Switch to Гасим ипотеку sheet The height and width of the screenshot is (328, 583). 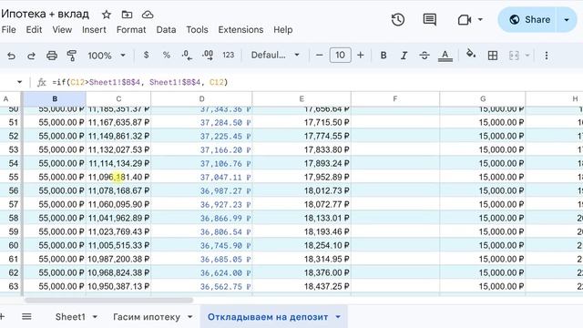point(147,317)
